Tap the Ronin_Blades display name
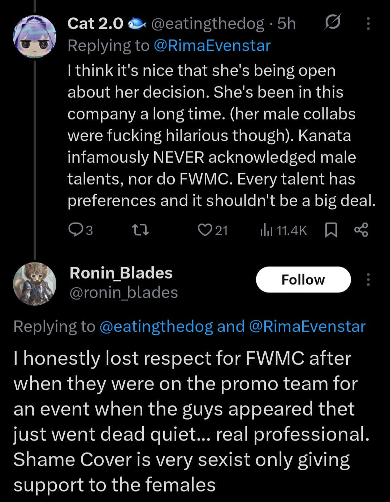The image size is (390, 502). point(121,273)
